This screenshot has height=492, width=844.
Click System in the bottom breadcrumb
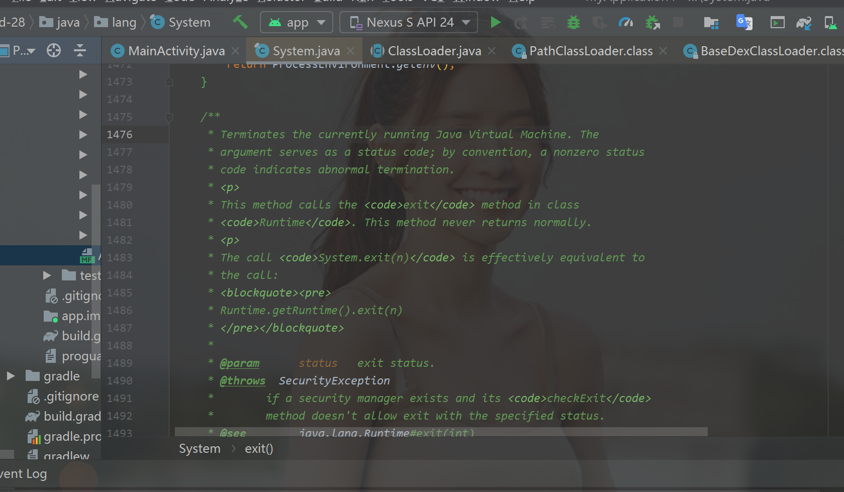200,448
